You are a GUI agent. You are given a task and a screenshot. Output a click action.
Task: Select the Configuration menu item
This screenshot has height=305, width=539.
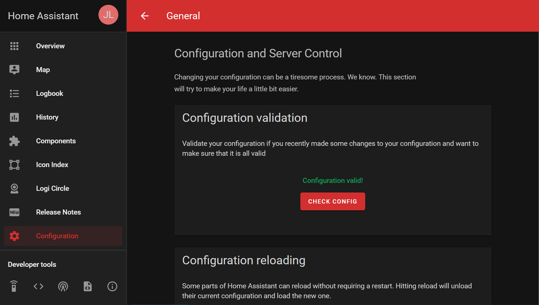tap(63, 236)
